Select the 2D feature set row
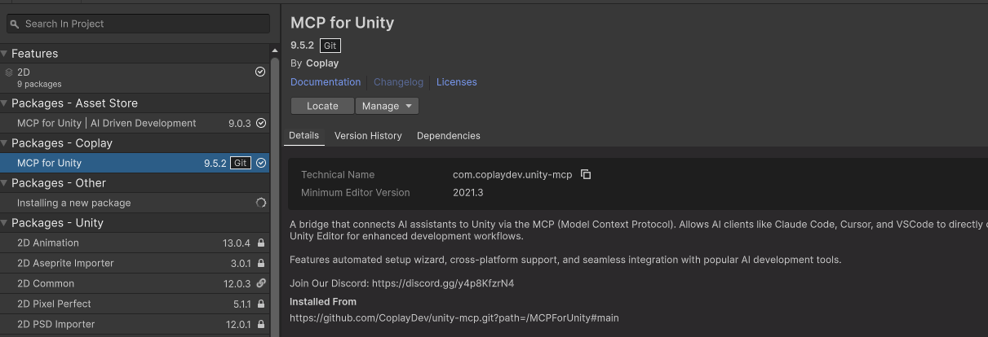 pyautogui.click(x=135, y=77)
